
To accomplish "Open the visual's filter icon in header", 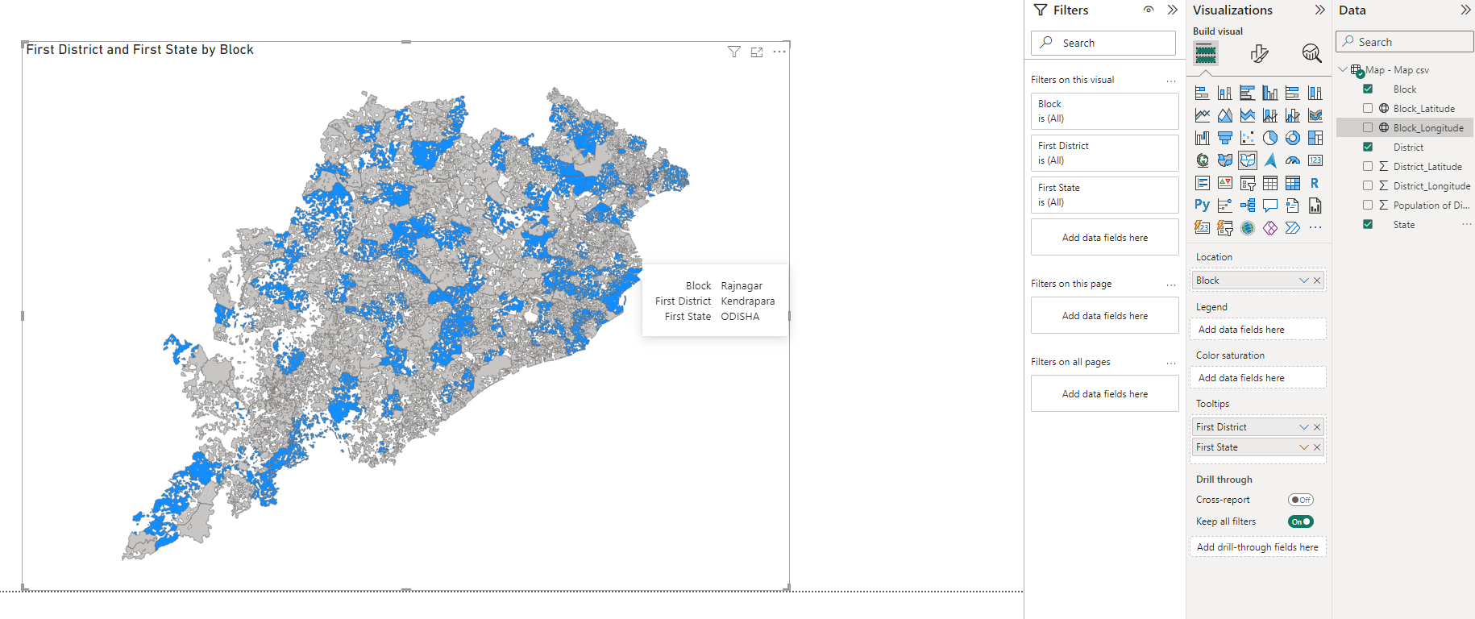I will click(x=734, y=52).
